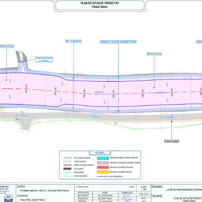Select Societatea Națională a Sării S.A. beneficiary text
The width and height of the screenshot is (202, 202).
(x=45, y=191)
